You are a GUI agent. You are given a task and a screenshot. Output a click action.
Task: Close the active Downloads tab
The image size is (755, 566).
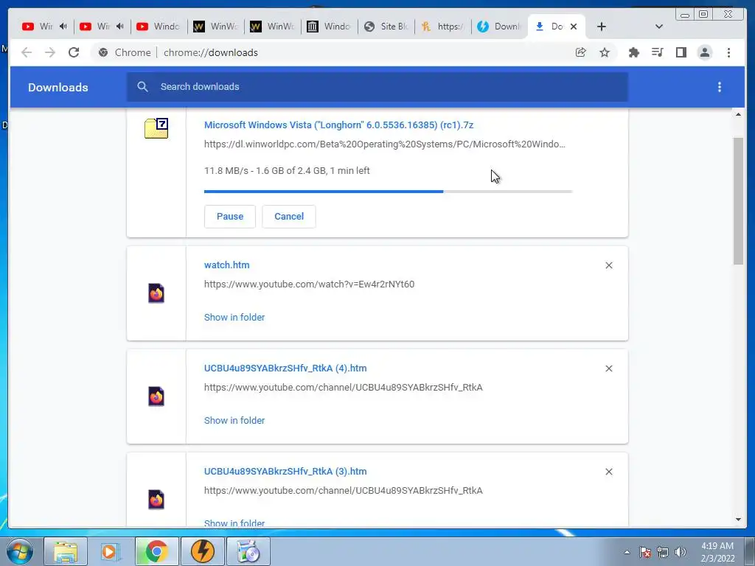(574, 27)
